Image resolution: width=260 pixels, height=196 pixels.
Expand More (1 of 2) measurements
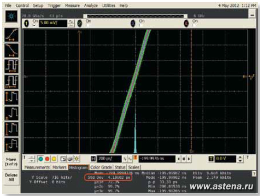[11, 162]
